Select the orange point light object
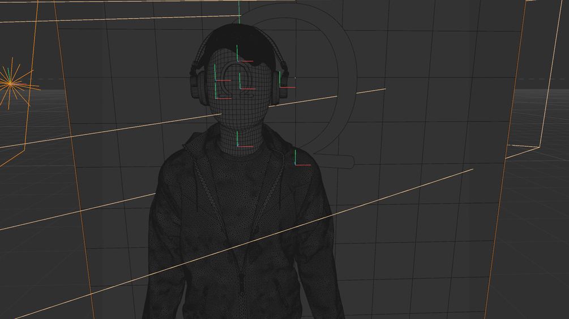This screenshot has width=569, height=319. click(11, 84)
